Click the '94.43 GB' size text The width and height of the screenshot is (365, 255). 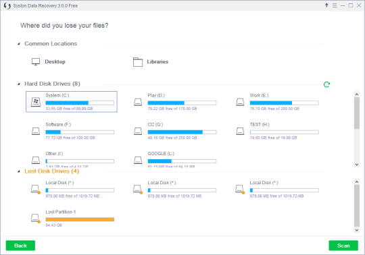[54, 225]
